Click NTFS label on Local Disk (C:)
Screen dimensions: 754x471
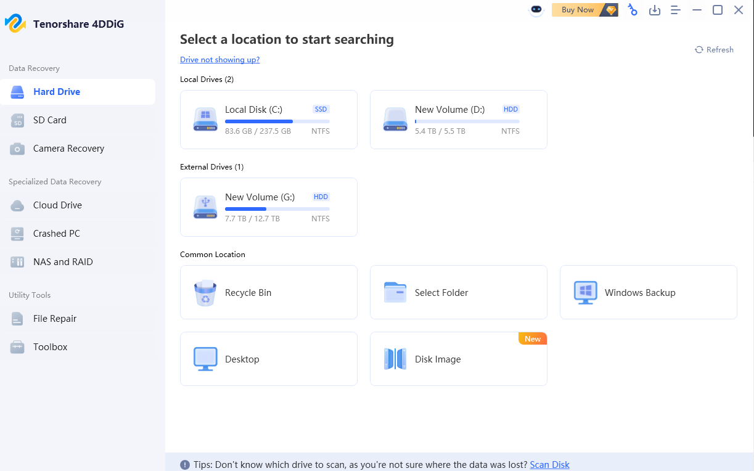pyautogui.click(x=321, y=131)
